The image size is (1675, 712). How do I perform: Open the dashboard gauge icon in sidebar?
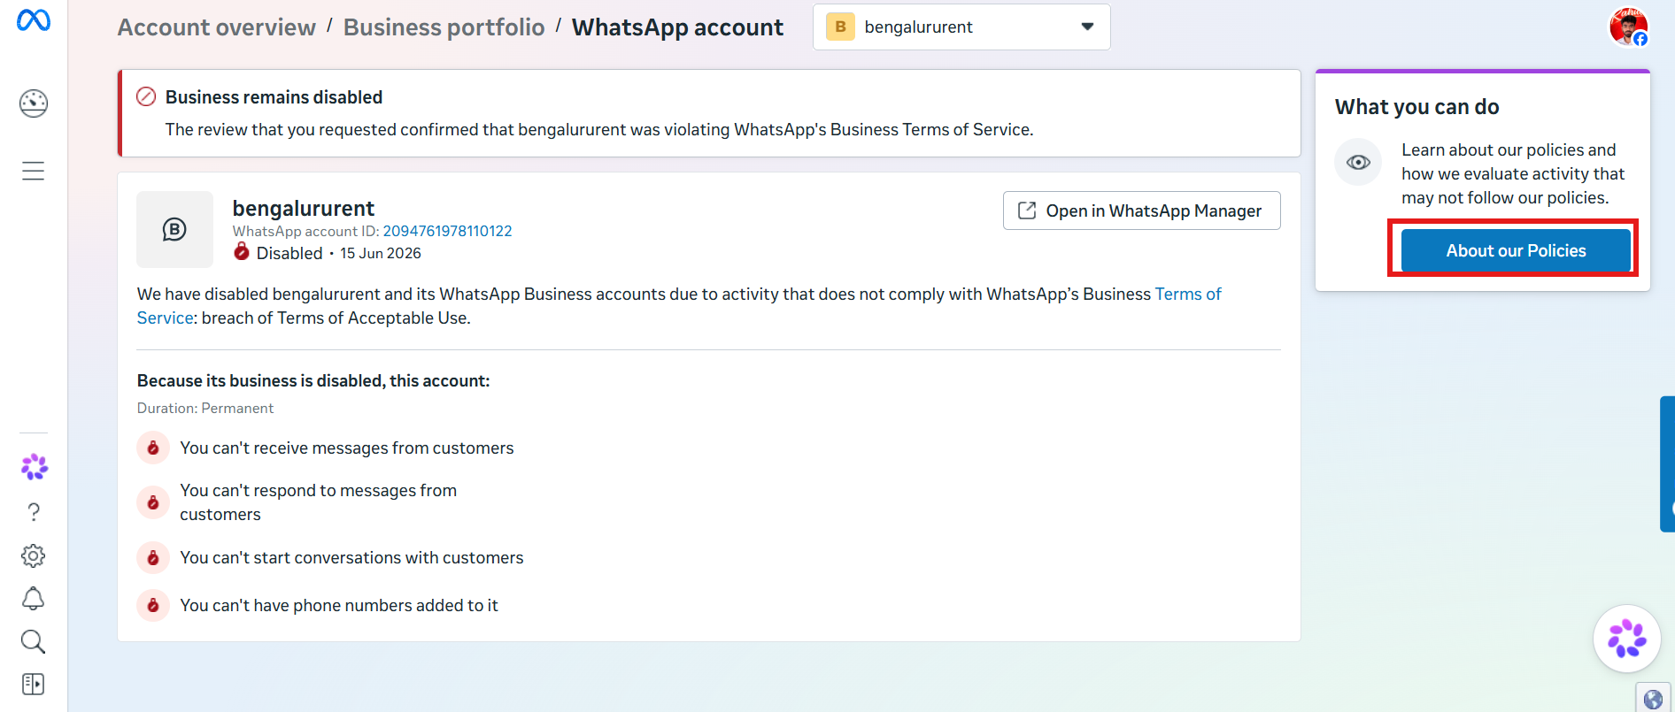pos(34,103)
